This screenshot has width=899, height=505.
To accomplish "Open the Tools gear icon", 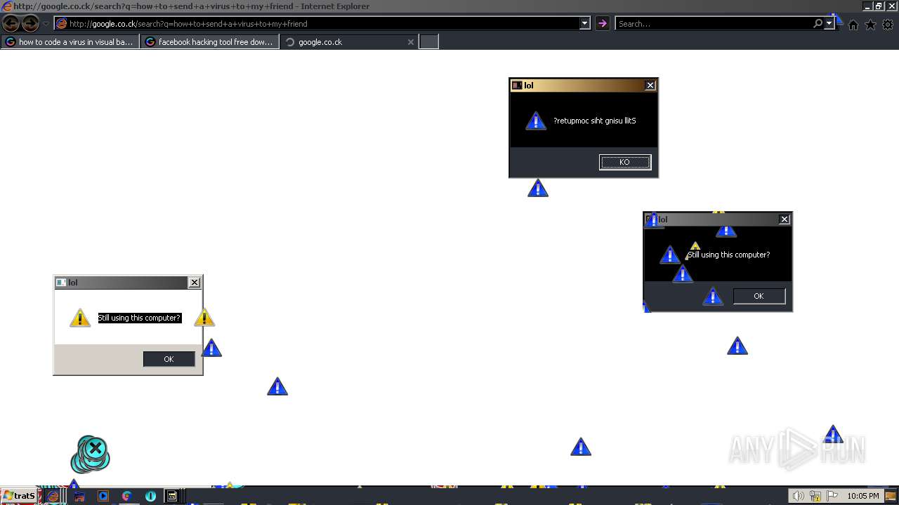I will tap(888, 25).
